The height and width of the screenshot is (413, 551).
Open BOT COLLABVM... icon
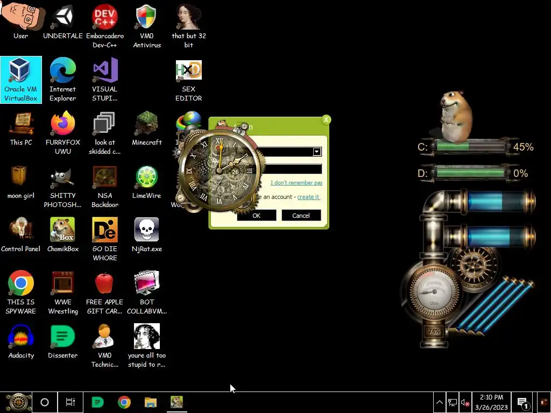point(147,292)
